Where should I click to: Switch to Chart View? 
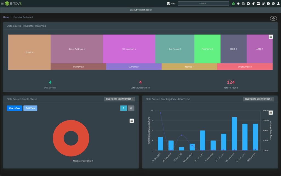(x=14, y=108)
